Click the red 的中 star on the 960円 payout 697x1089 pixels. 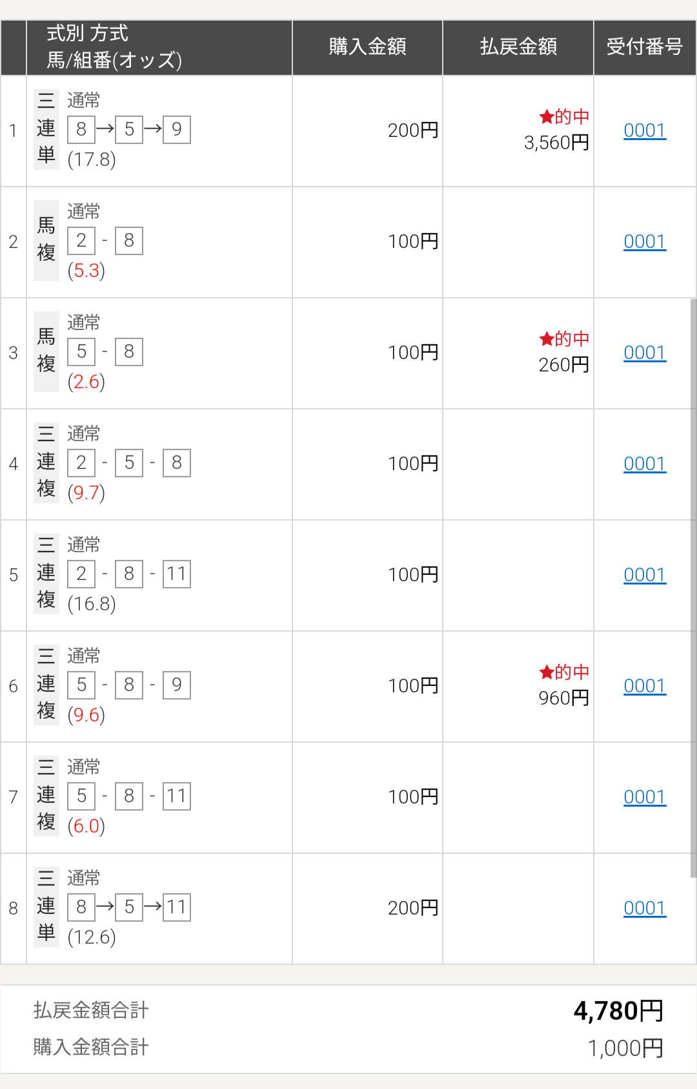[x=547, y=672]
